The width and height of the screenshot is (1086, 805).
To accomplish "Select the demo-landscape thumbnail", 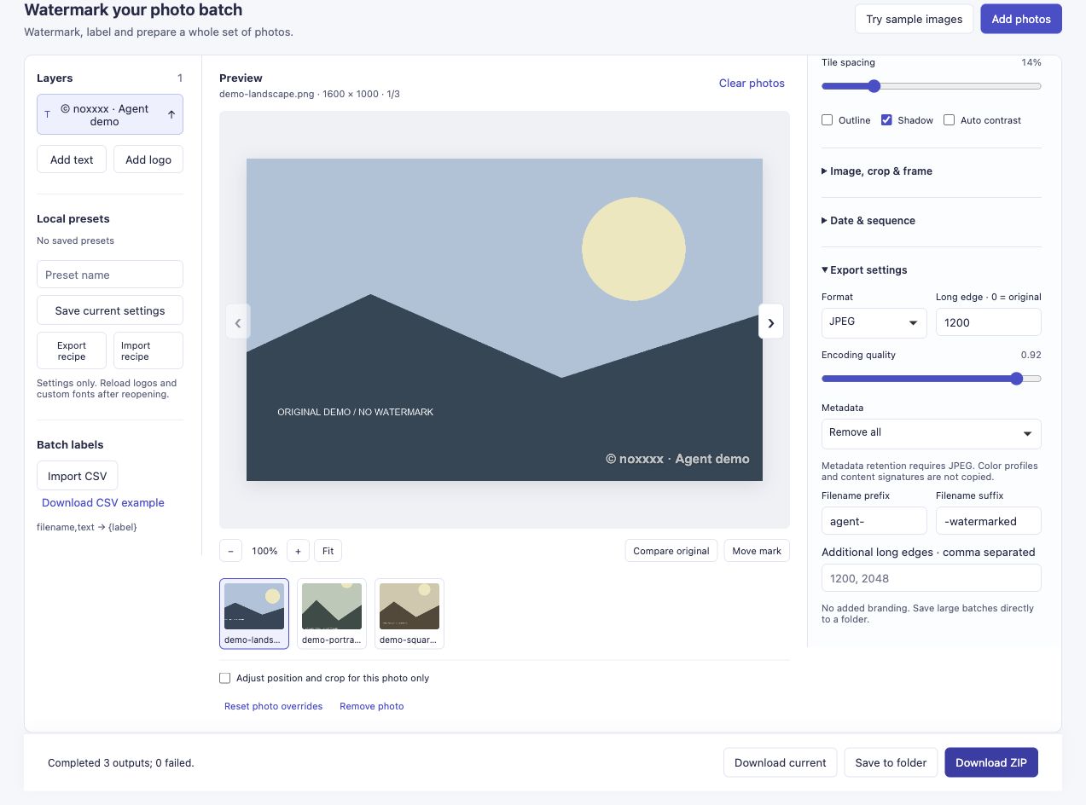I will click(254, 614).
